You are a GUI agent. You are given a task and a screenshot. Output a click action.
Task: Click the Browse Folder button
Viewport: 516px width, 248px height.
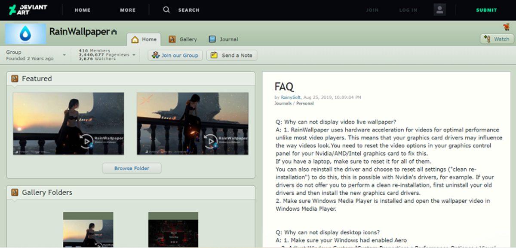(x=132, y=168)
